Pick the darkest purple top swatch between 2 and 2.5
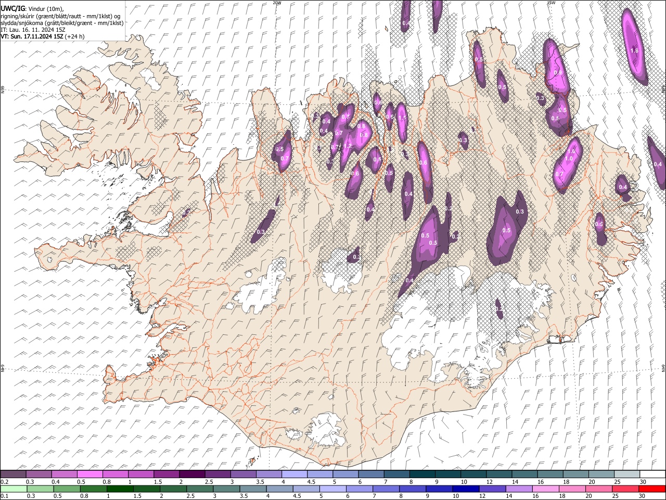This screenshot has width=666, height=500. point(192,474)
